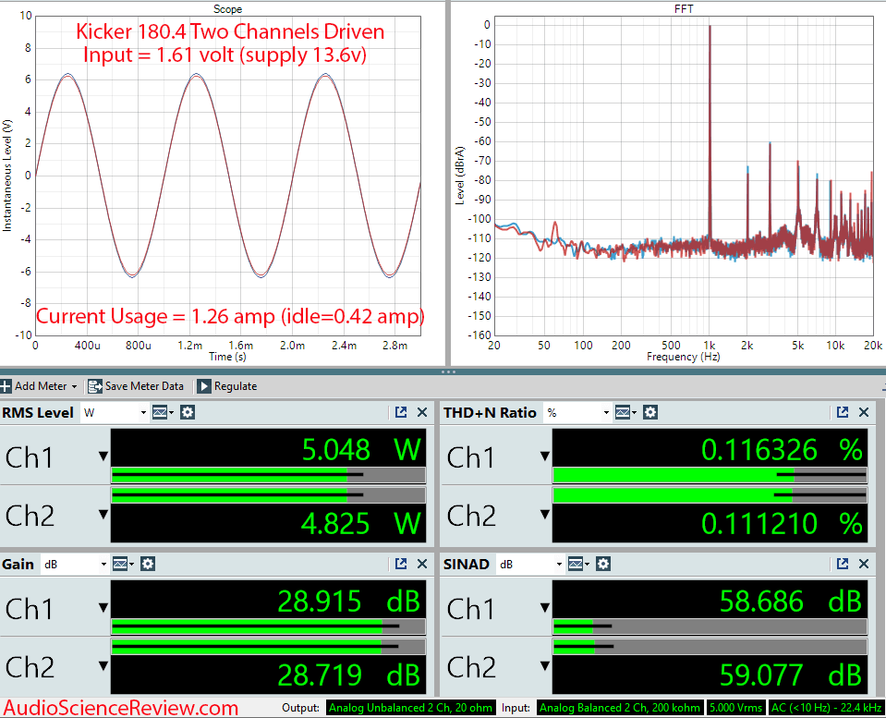Viewport: 886px width, 718px height.
Task: Click the Scope graph title
Action: (227, 9)
